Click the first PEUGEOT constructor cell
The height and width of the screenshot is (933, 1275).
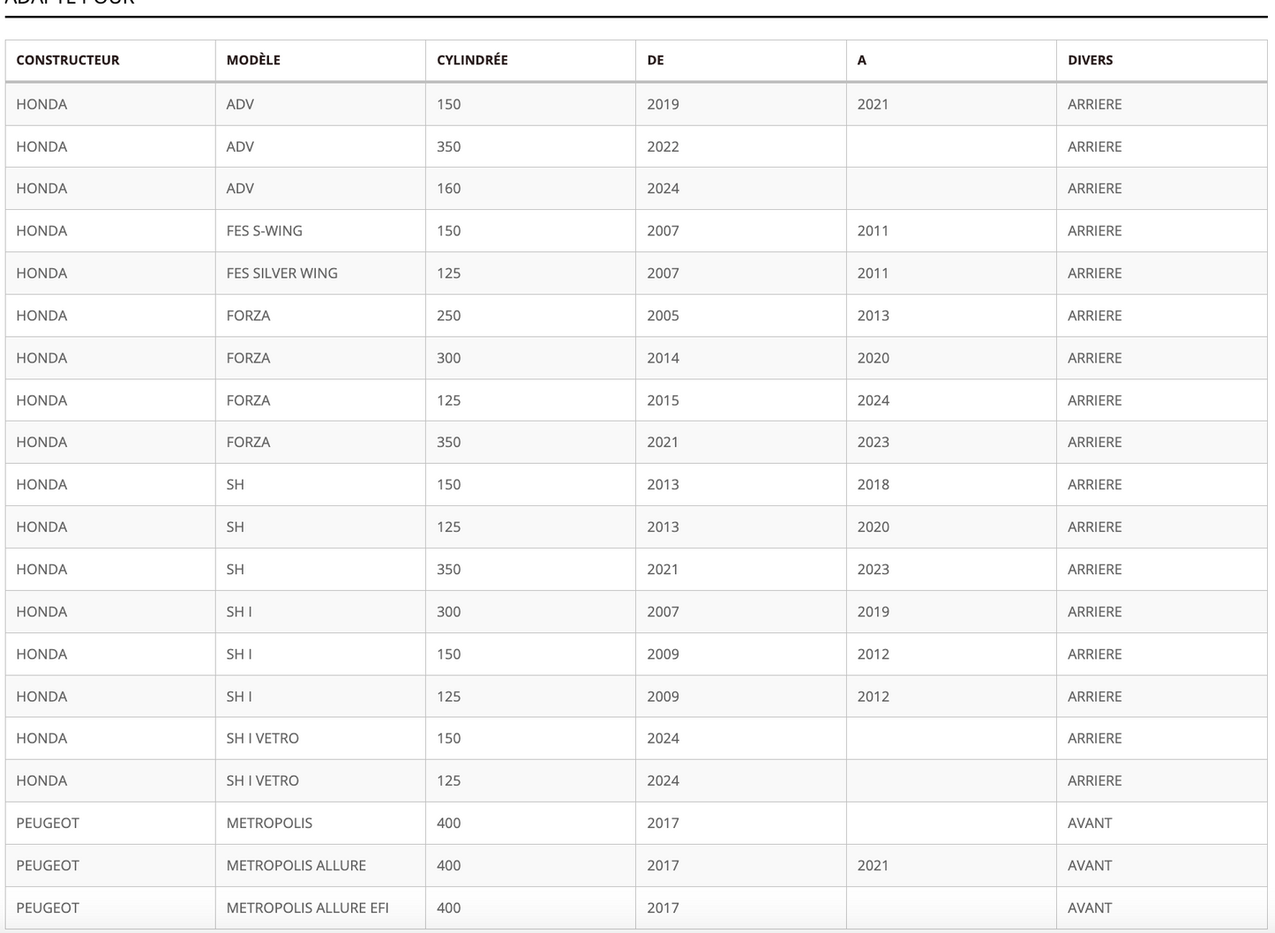pos(48,823)
